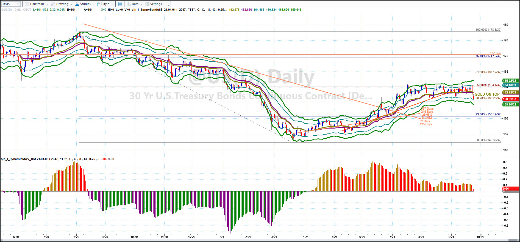Click the L=161 1/32 last price readout
This screenshot has width=520, height=242.
coord(40,10)
